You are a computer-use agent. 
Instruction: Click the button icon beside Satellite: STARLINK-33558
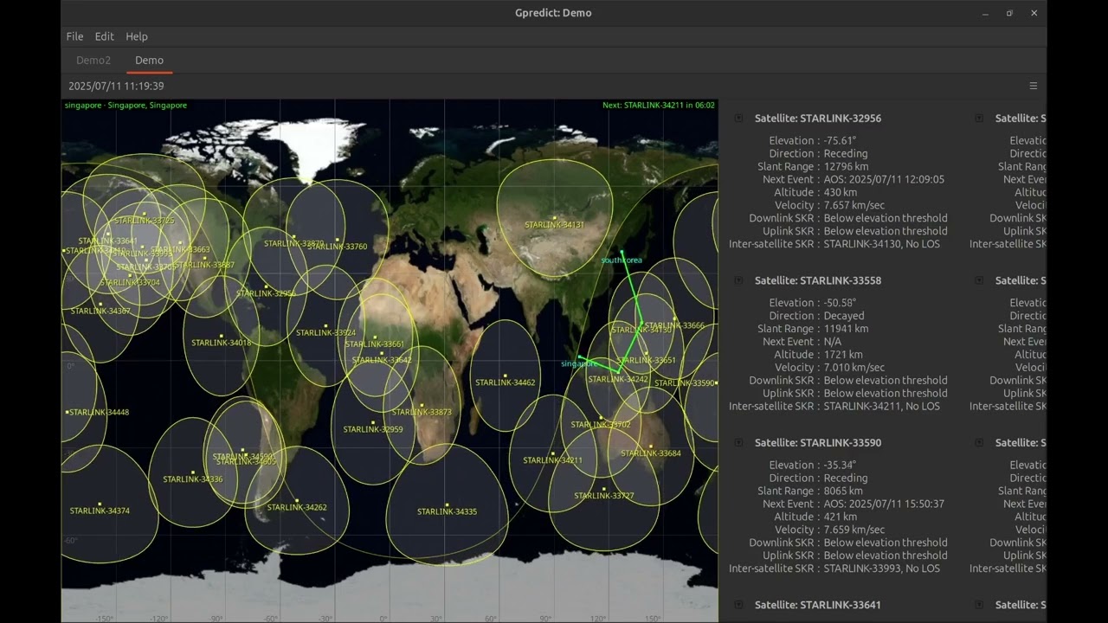coord(738,280)
